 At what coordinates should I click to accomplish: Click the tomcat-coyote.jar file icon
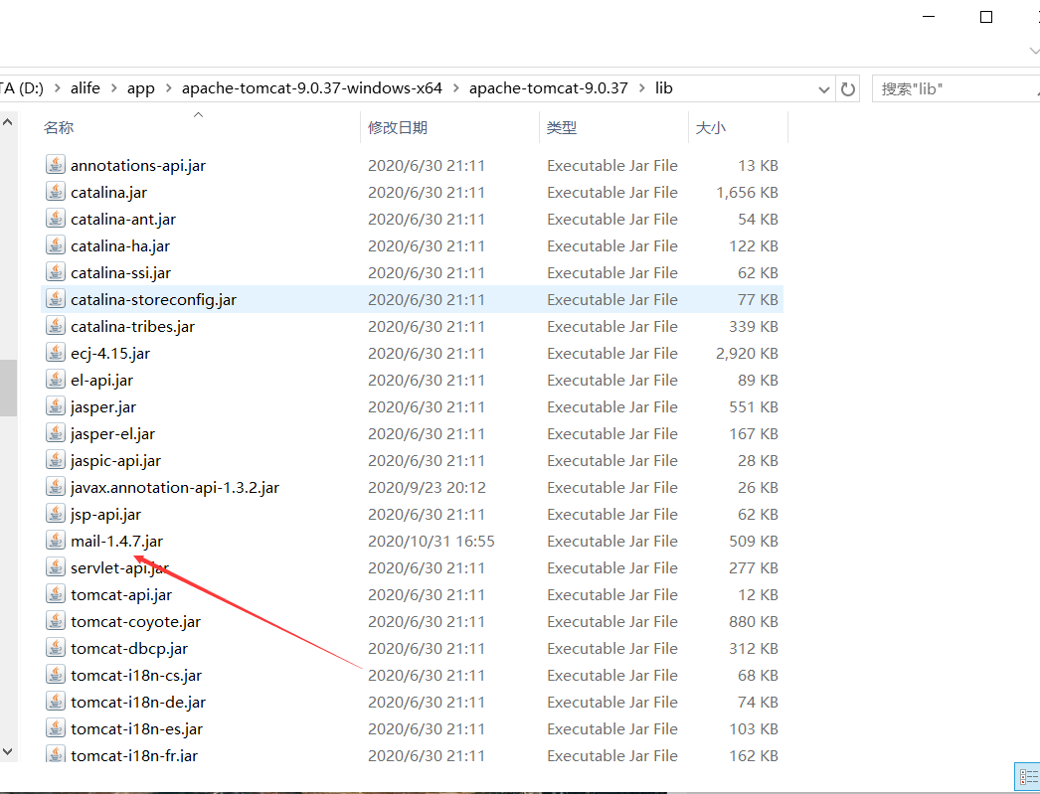point(56,621)
